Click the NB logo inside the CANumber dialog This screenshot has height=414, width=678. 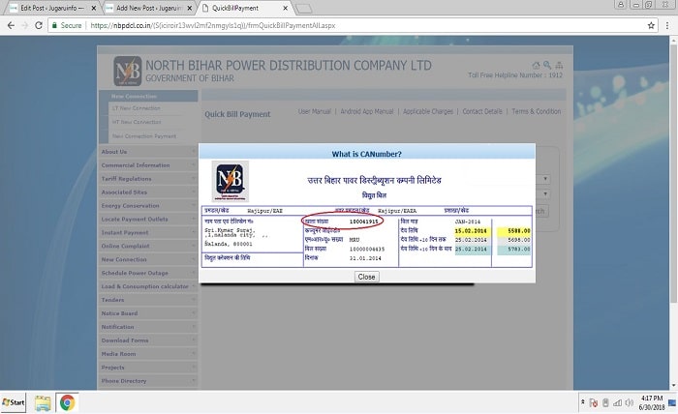pyautogui.click(x=231, y=181)
